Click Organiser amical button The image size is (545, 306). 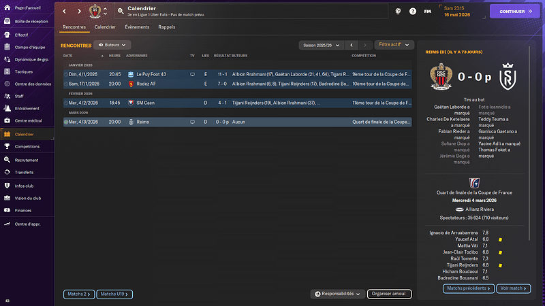point(389,294)
